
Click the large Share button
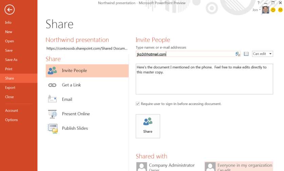pos(148,126)
